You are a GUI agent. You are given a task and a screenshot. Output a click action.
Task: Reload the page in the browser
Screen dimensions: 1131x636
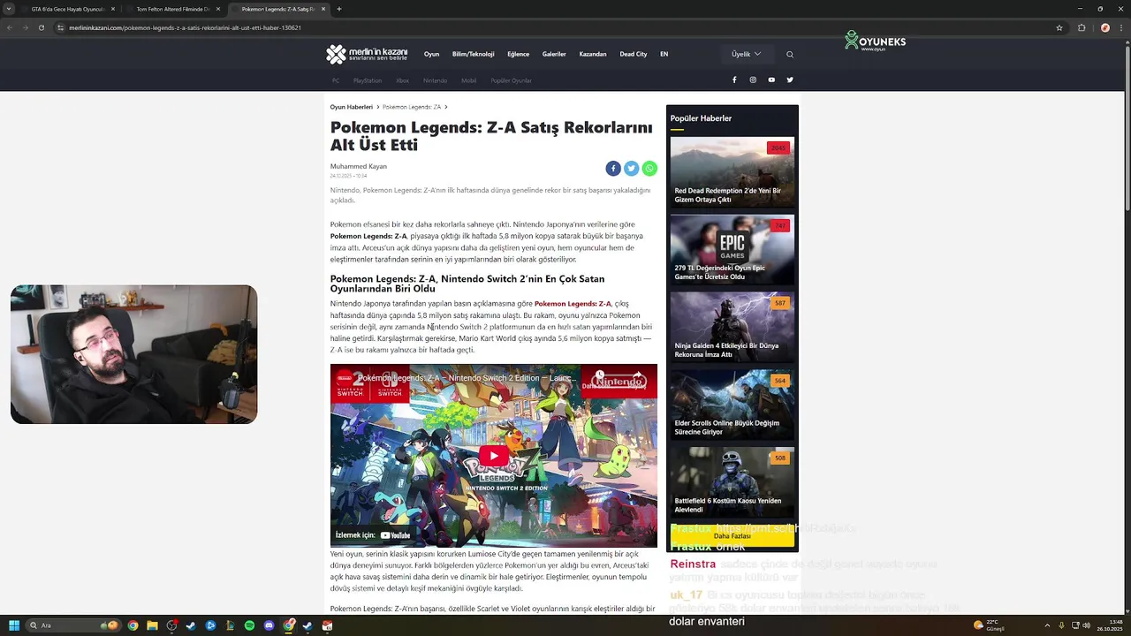point(41,27)
